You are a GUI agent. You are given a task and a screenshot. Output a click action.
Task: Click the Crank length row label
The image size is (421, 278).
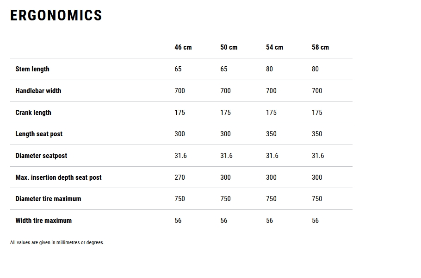tap(33, 113)
